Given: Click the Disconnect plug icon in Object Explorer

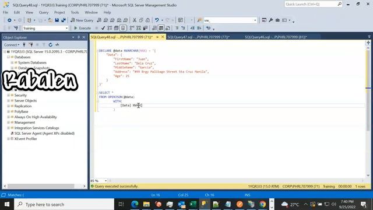Looking at the screenshot, I should pos(31,45).
